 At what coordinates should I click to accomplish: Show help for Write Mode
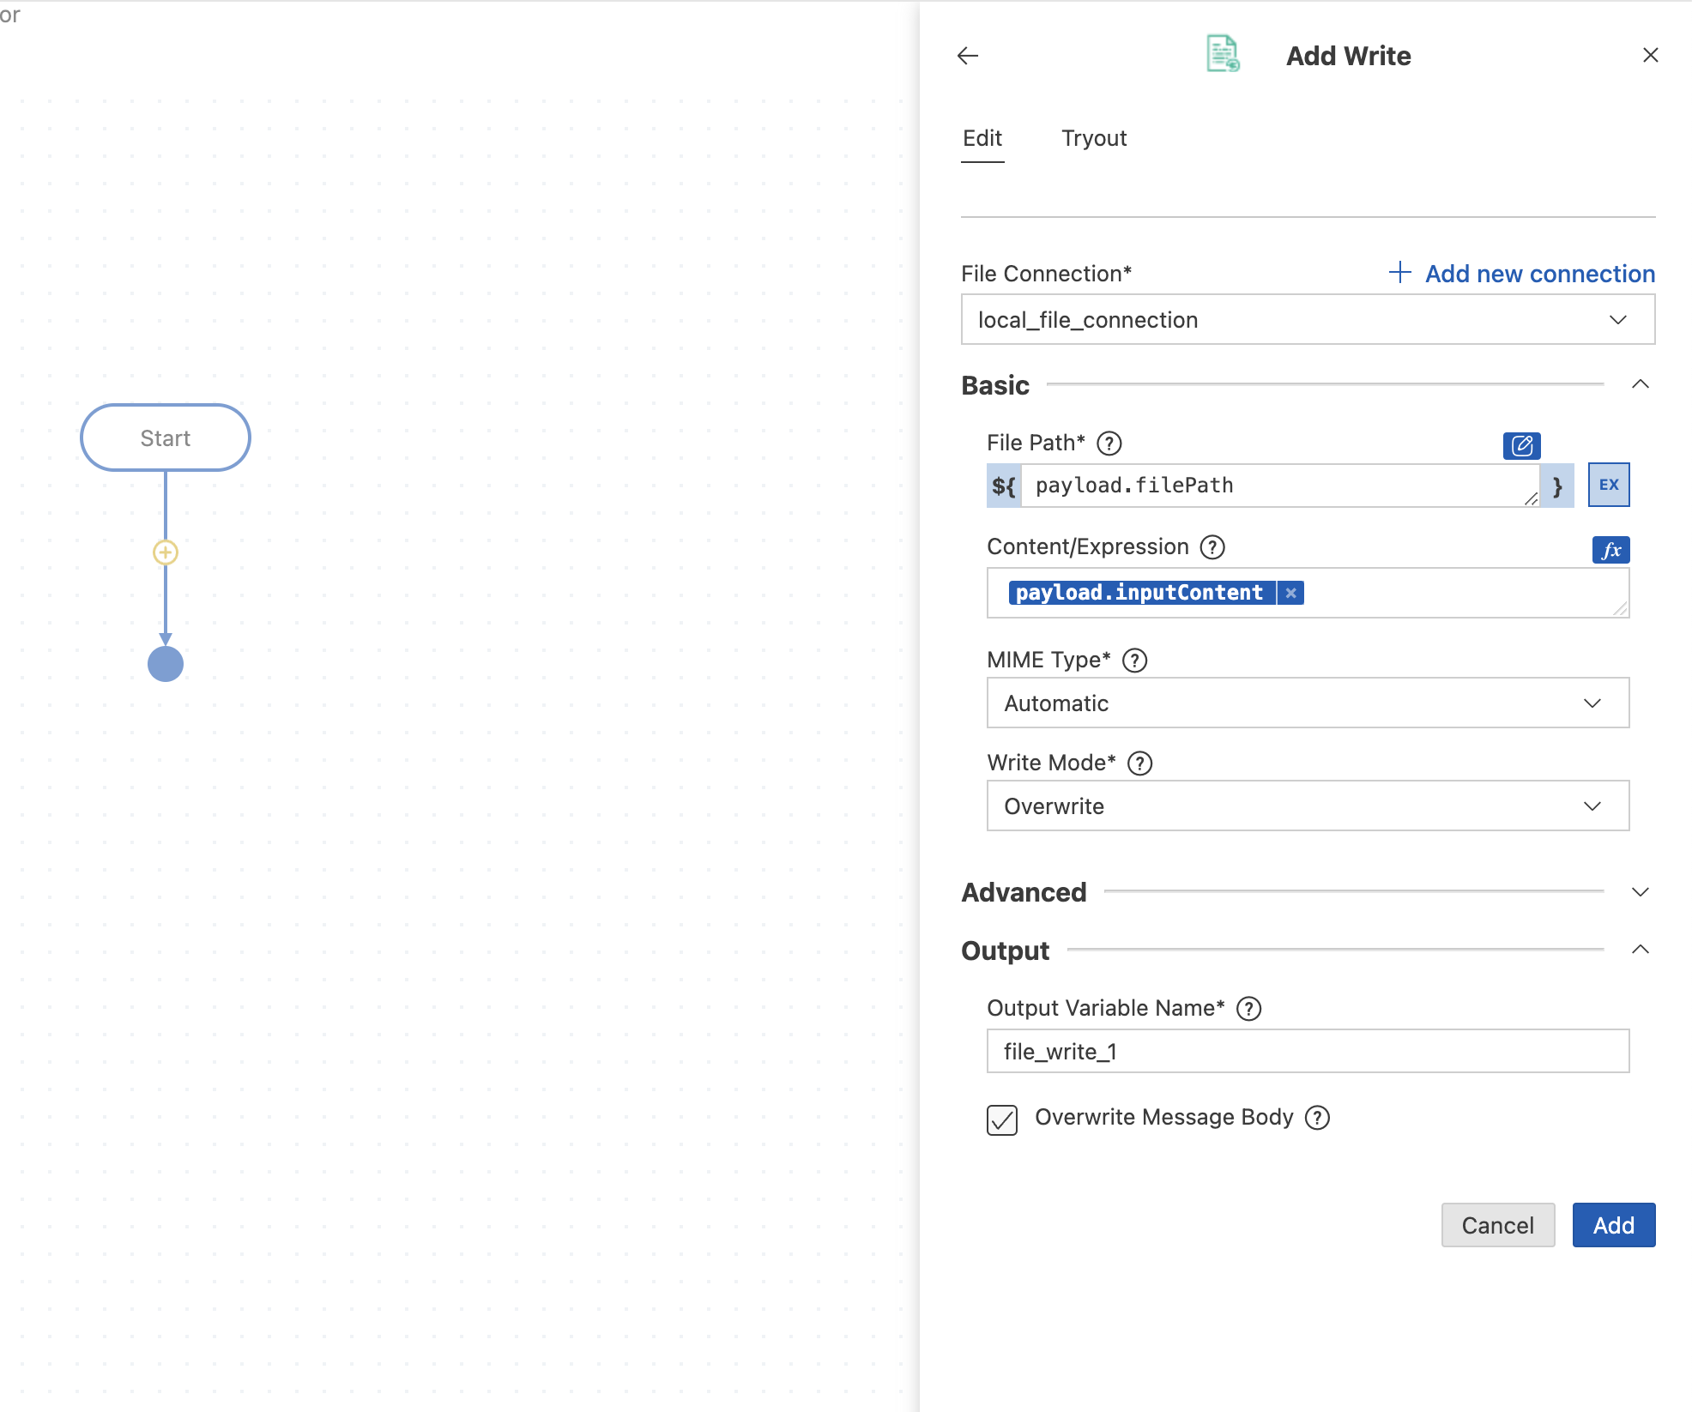tap(1140, 763)
